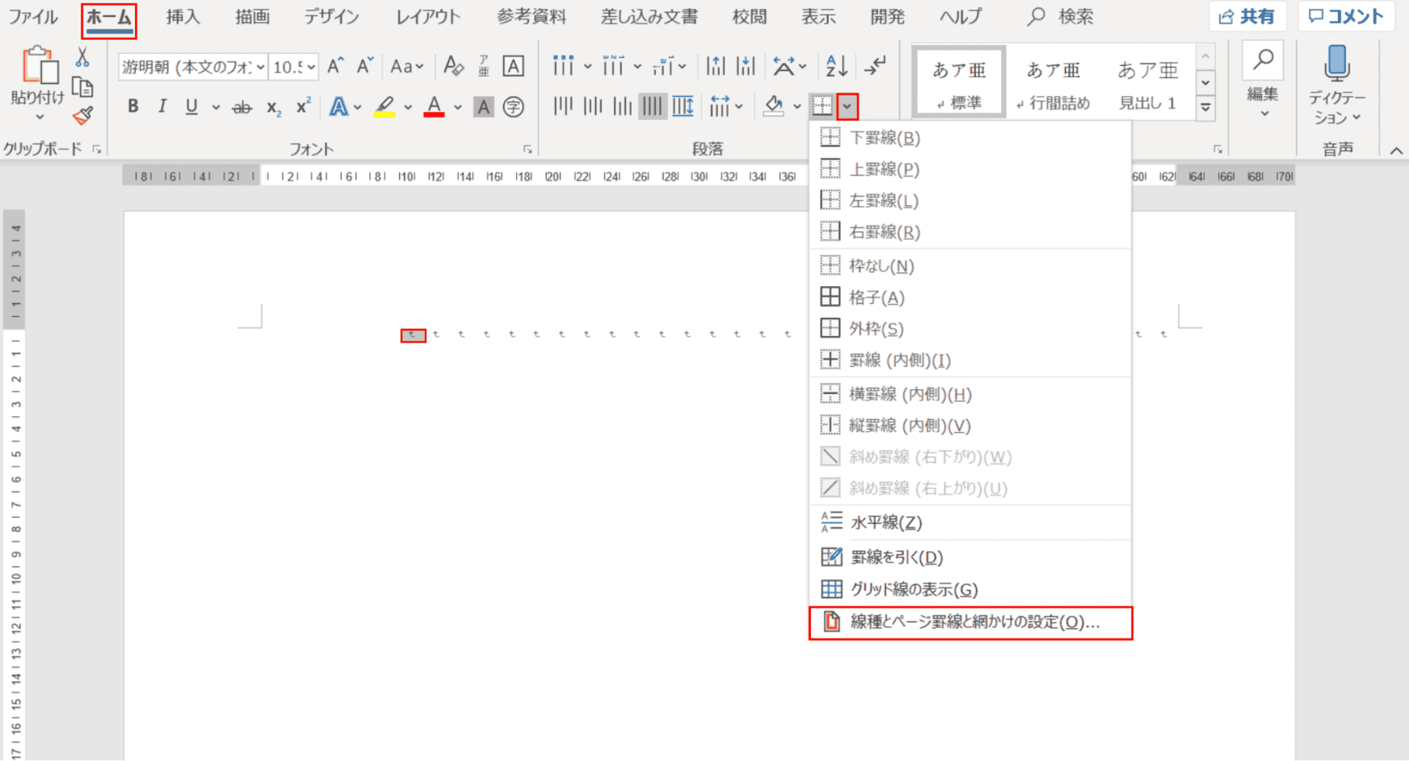The width and height of the screenshot is (1409, 761).
Task: Apply text effects with the glowing A icon
Action: click(338, 107)
